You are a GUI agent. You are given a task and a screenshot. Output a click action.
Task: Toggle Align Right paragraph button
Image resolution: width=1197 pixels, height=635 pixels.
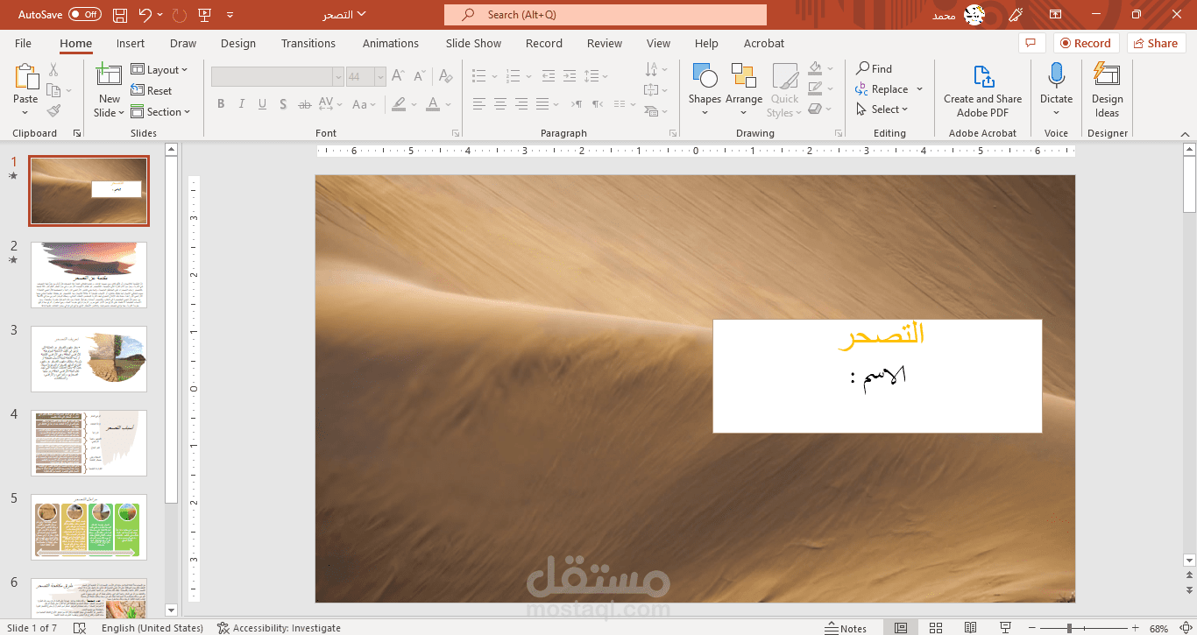521,104
